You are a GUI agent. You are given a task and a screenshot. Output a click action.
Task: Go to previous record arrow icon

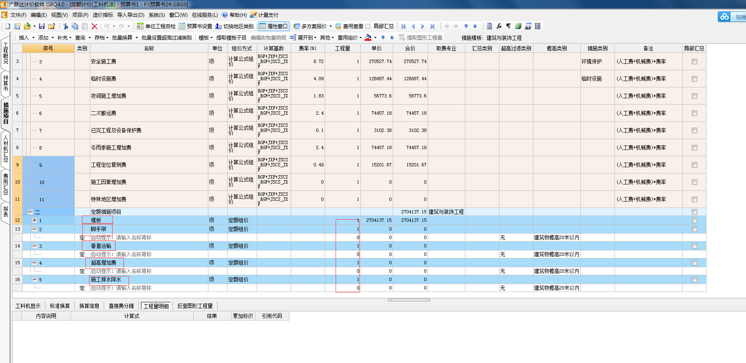pyautogui.click(x=413, y=26)
